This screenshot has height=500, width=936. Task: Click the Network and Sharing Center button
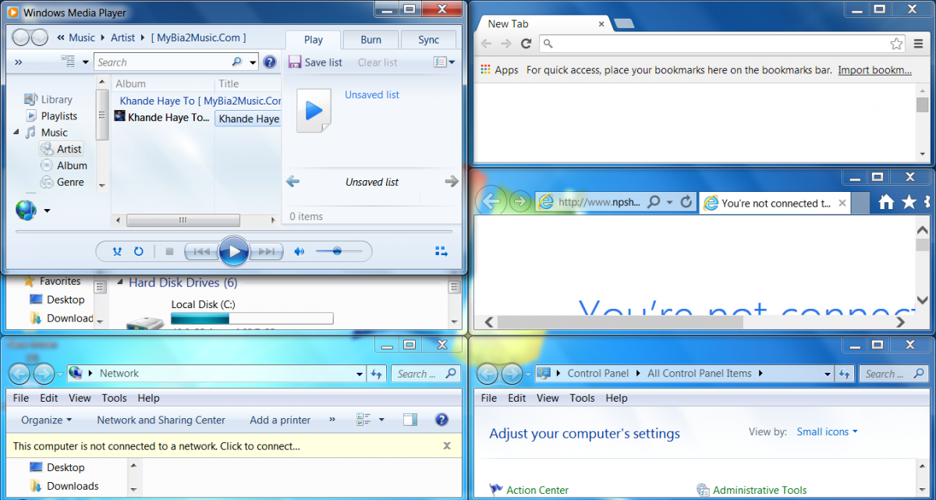point(161,420)
